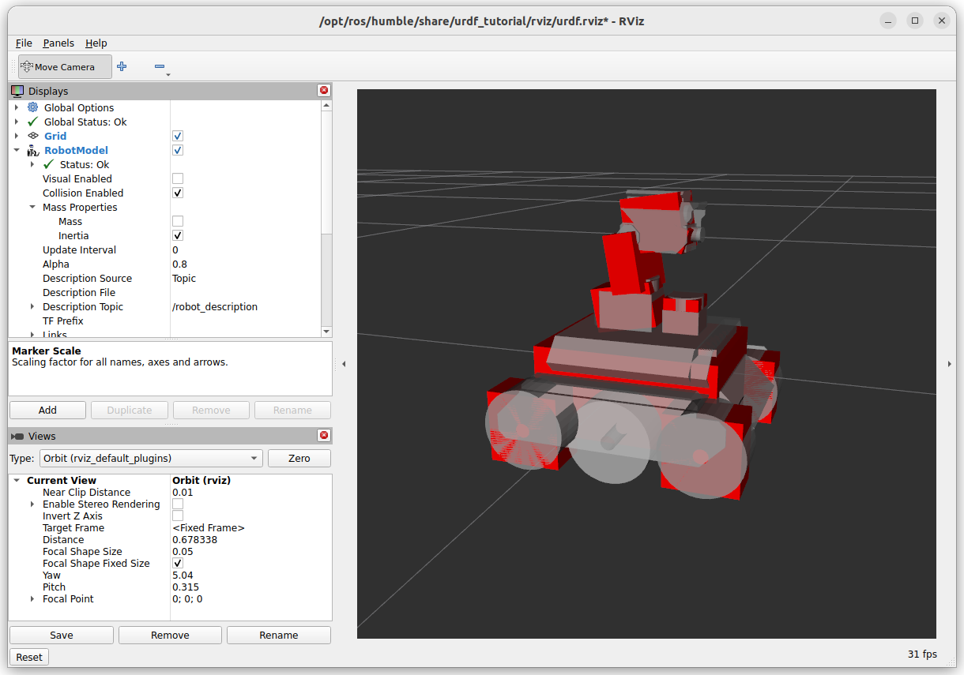The width and height of the screenshot is (964, 675).
Task: Collapse left panel using arrow handle
Action: (x=344, y=364)
